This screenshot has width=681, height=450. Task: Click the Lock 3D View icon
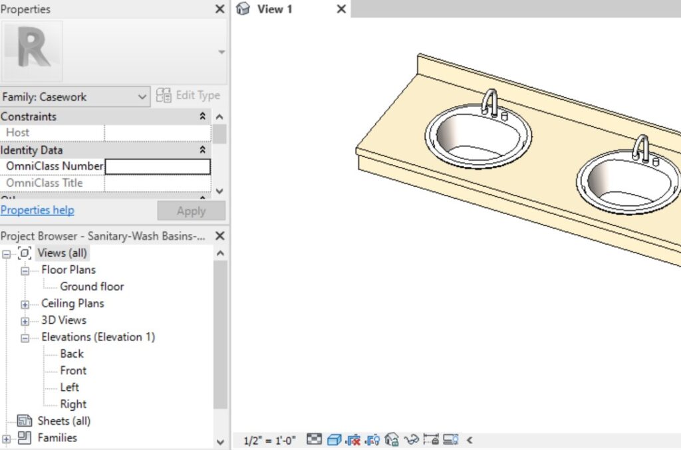click(x=392, y=440)
